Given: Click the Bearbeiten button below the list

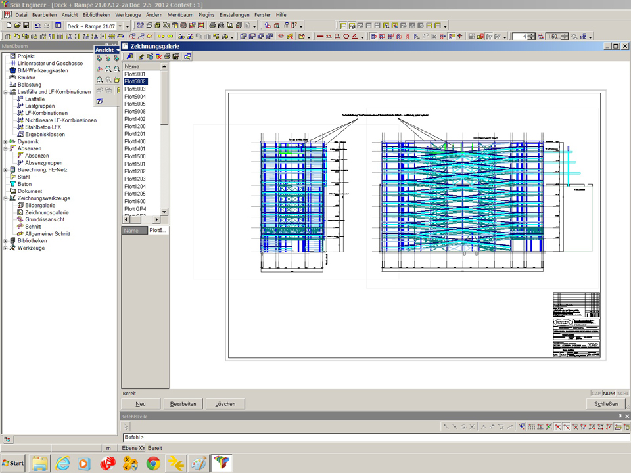Looking at the screenshot, I should point(183,404).
